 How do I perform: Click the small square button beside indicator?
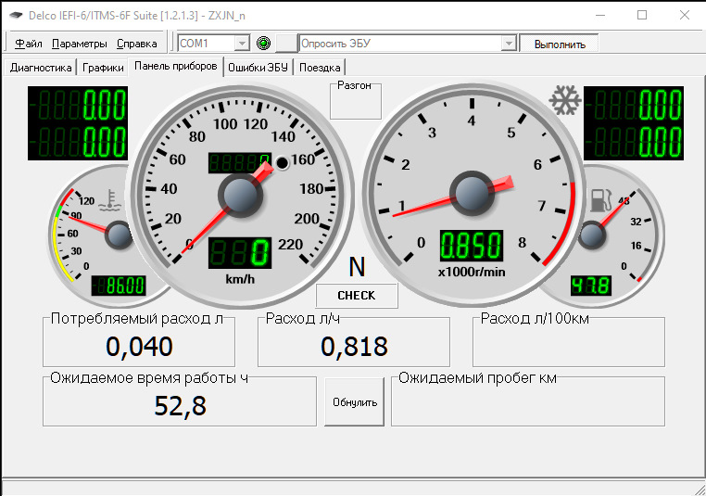point(287,44)
